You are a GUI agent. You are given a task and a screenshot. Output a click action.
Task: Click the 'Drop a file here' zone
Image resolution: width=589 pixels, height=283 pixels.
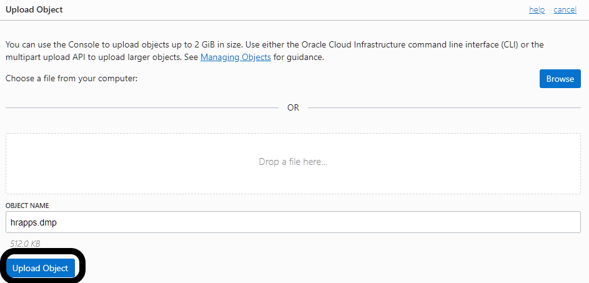[293, 162]
